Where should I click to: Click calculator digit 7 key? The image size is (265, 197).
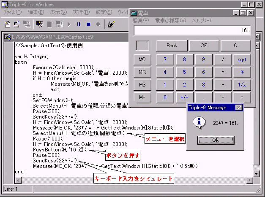pyautogui.click(x=165, y=59)
